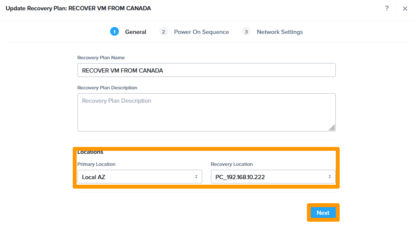The image size is (415, 226).
Task: Focus the Recovery Plan Name field
Action: tap(206, 70)
